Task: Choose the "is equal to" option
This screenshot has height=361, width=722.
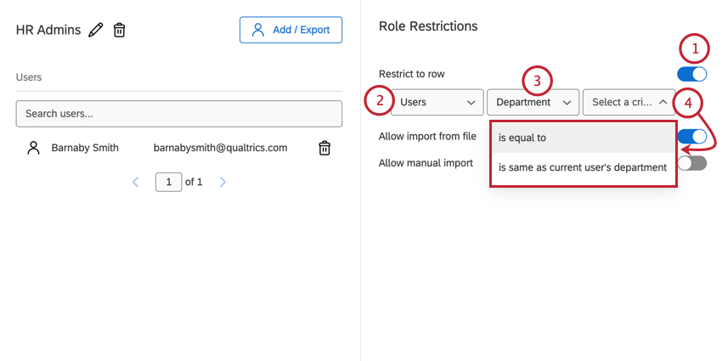Action: 583,137
